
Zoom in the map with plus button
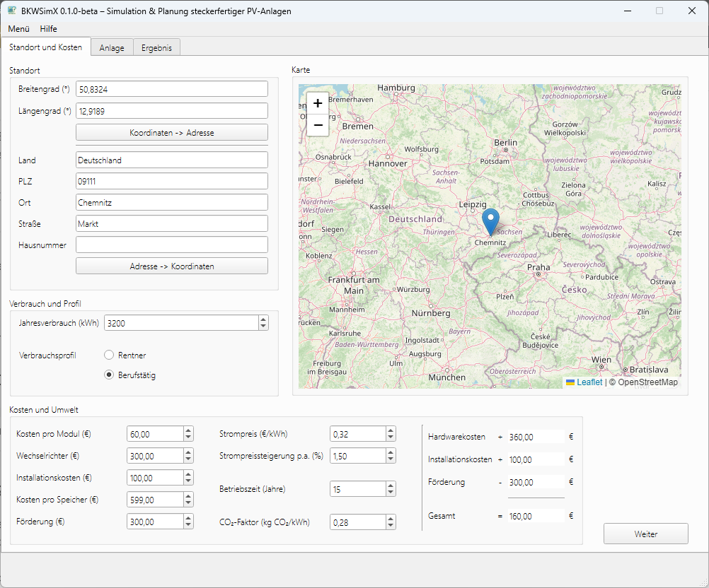(318, 103)
